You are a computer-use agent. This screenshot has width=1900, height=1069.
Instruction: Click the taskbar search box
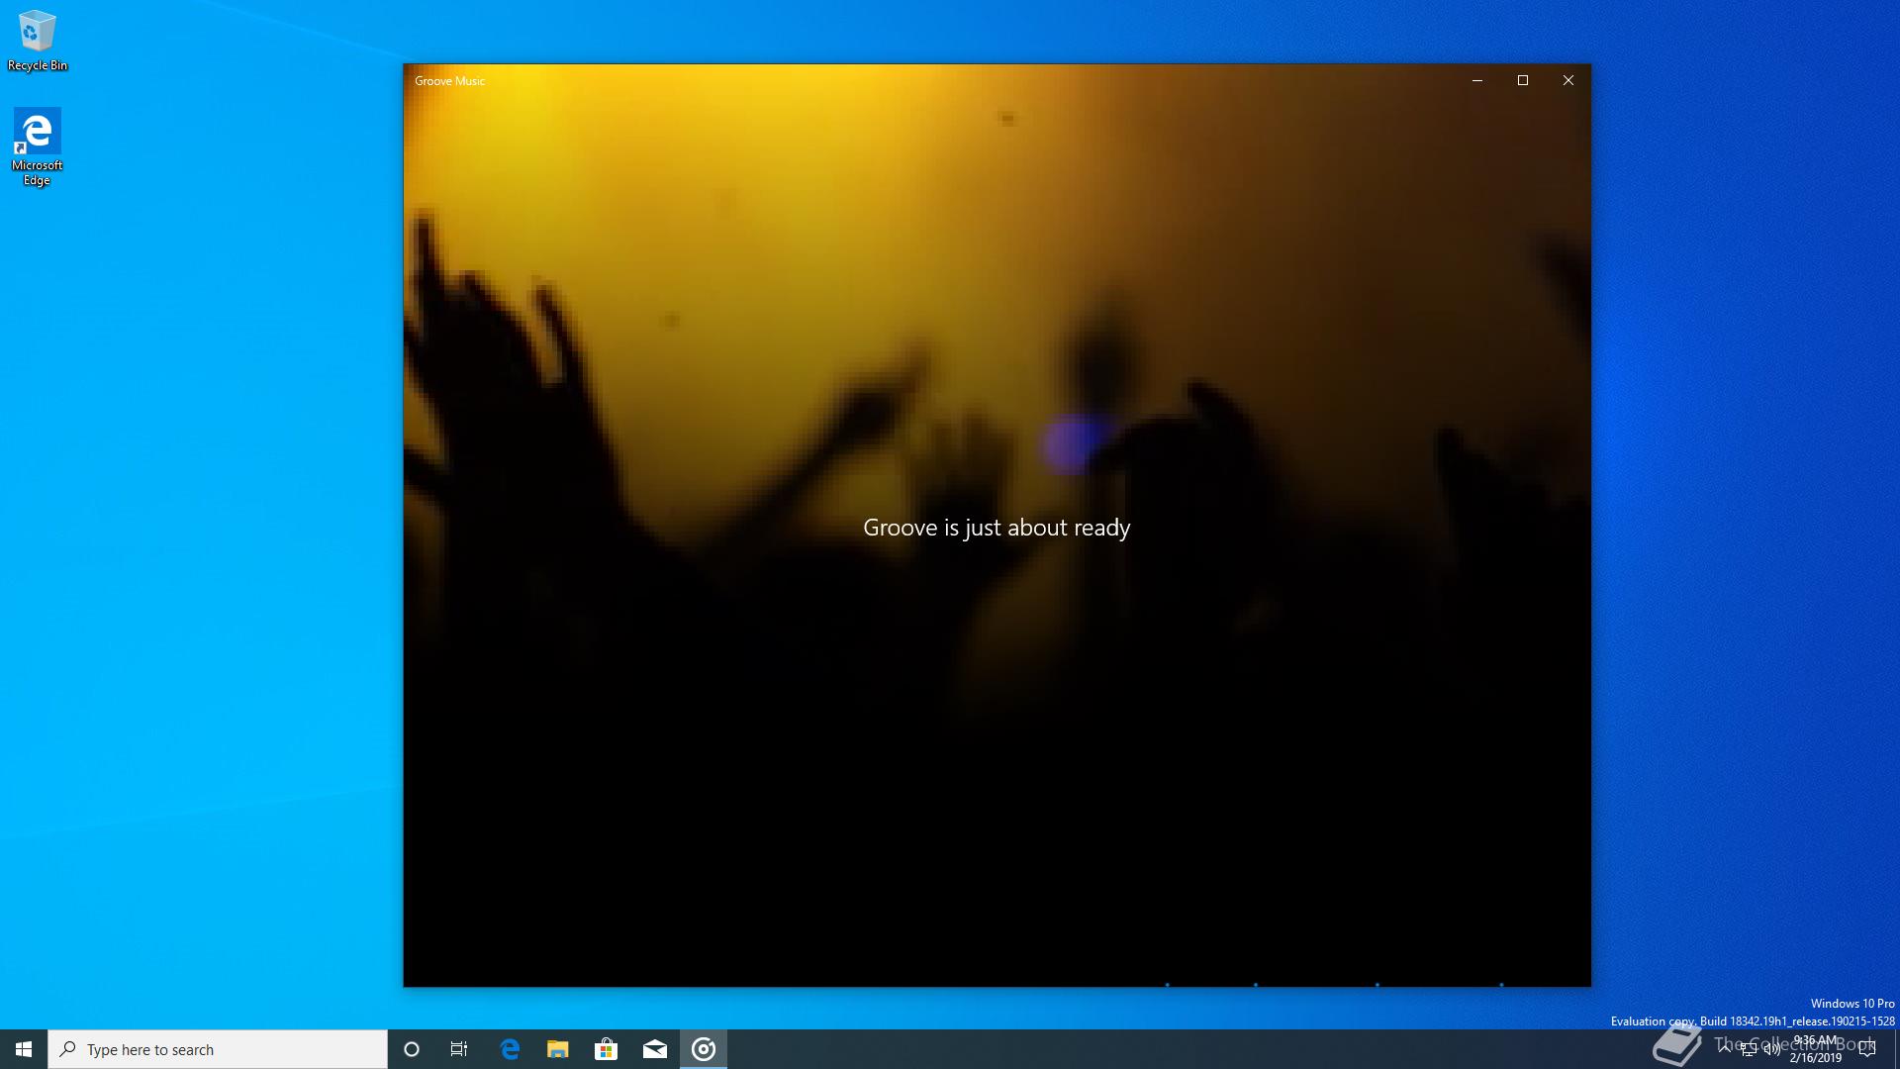tap(218, 1049)
